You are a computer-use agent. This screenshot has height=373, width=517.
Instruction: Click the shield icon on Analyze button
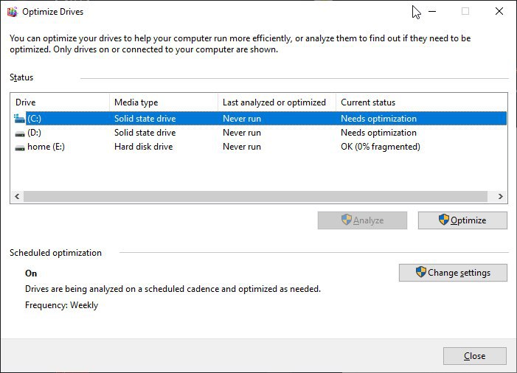(x=346, y=220)
